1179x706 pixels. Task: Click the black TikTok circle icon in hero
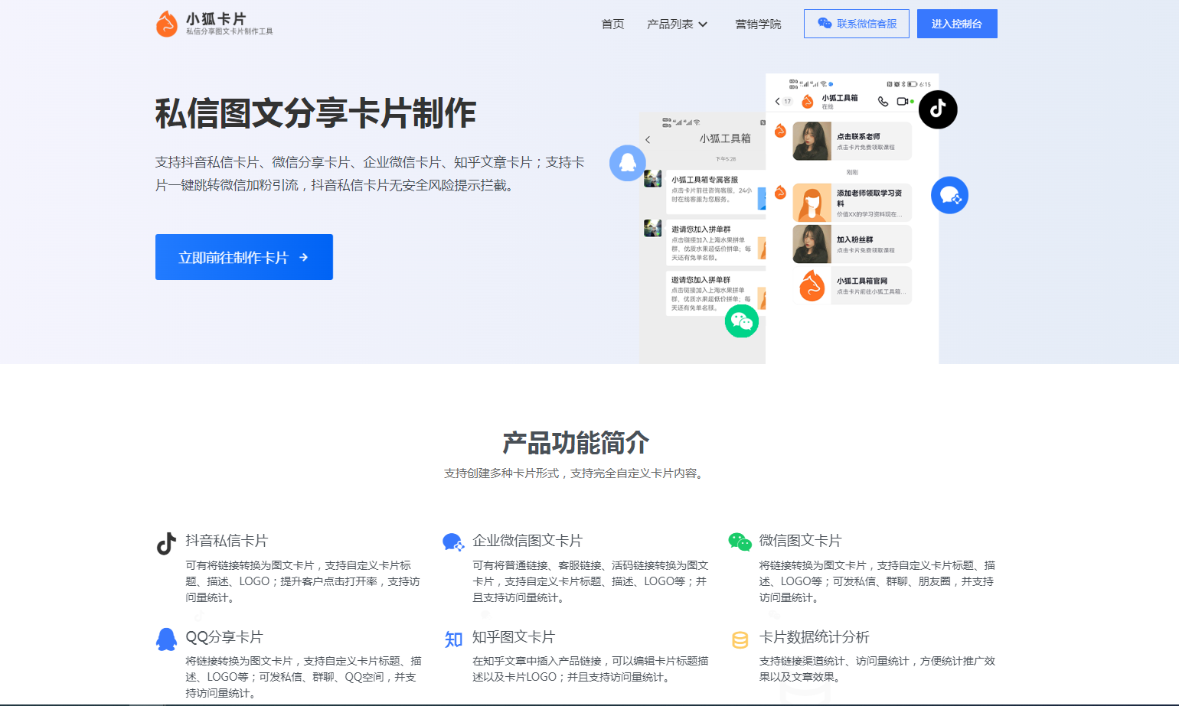pyautogui.click(x=938, y=109)
